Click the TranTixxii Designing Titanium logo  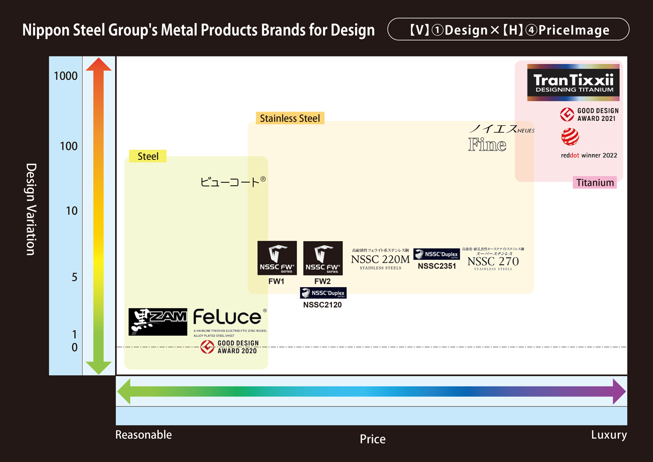[573, 83]
